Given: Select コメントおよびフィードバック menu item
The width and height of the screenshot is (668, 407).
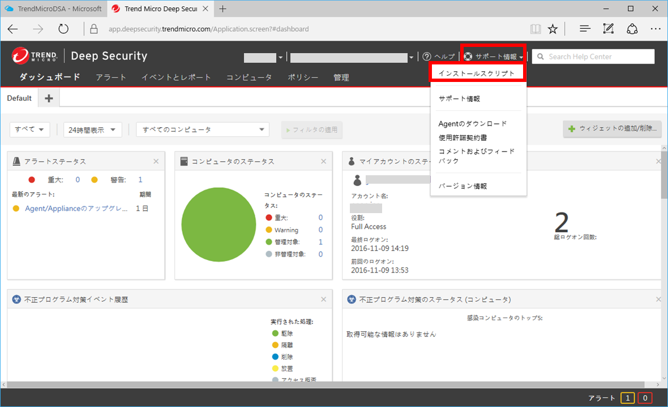Looking at the screenshot, I should (x=477, y=156).
